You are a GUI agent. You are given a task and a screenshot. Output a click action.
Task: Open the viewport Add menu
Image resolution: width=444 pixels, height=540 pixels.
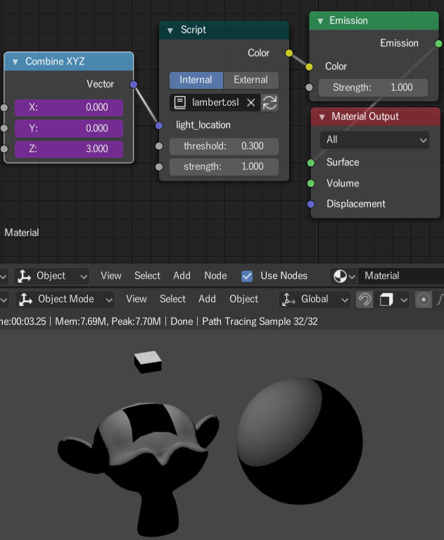207,299
